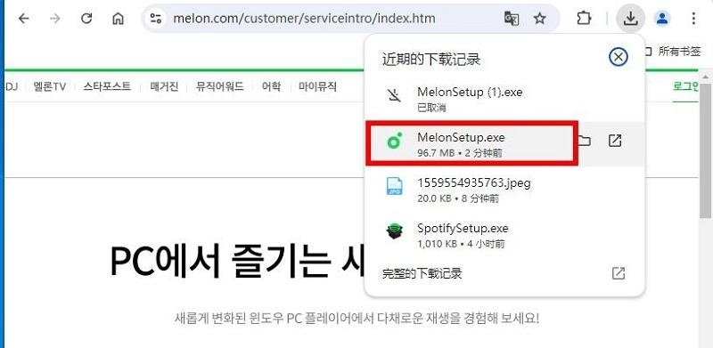Viewport: 713px width, 348px height.
Task: Open the Chrome three-dot menu
Action: coord(693,19)
